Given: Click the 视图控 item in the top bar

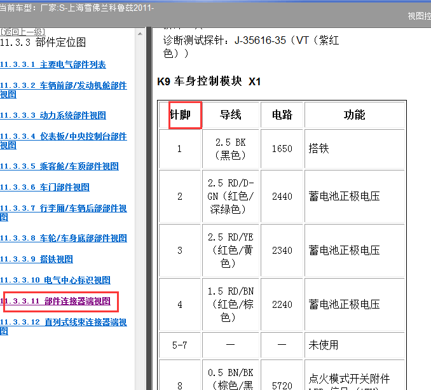Looking at the screenshot, I should tap(419, 17).
